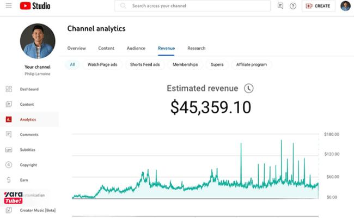Open the feedback message icon

[280, 6]
